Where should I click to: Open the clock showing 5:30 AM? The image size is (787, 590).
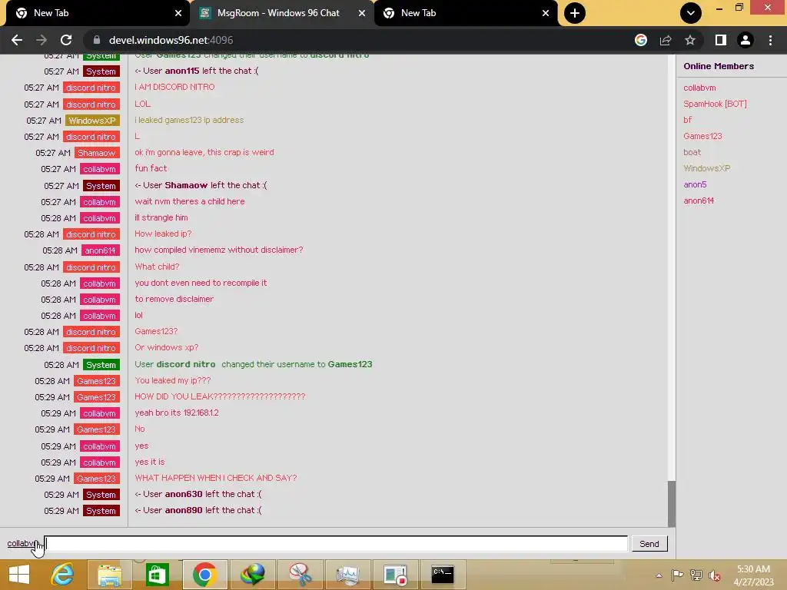(753, 575)
